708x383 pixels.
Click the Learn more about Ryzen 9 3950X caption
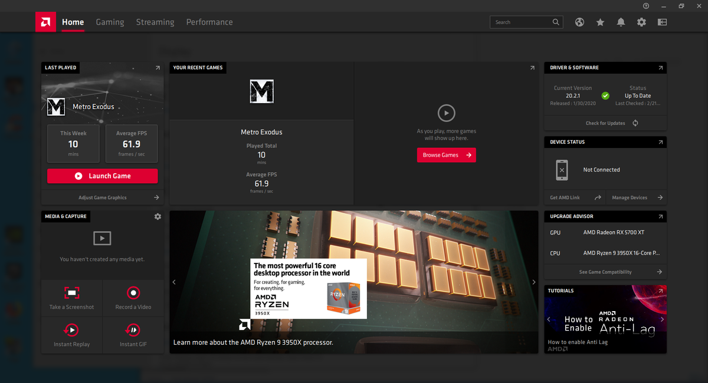click(x=253, y=342)
